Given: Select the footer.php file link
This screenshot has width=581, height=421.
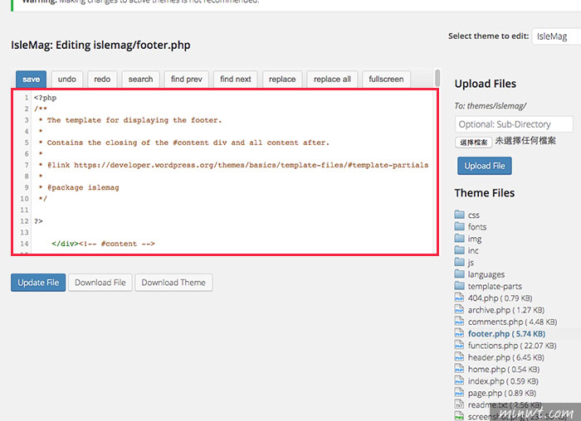Looking at the screenshot, I should (506, 334).
